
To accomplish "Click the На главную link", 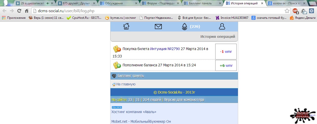I will [126, 84].
